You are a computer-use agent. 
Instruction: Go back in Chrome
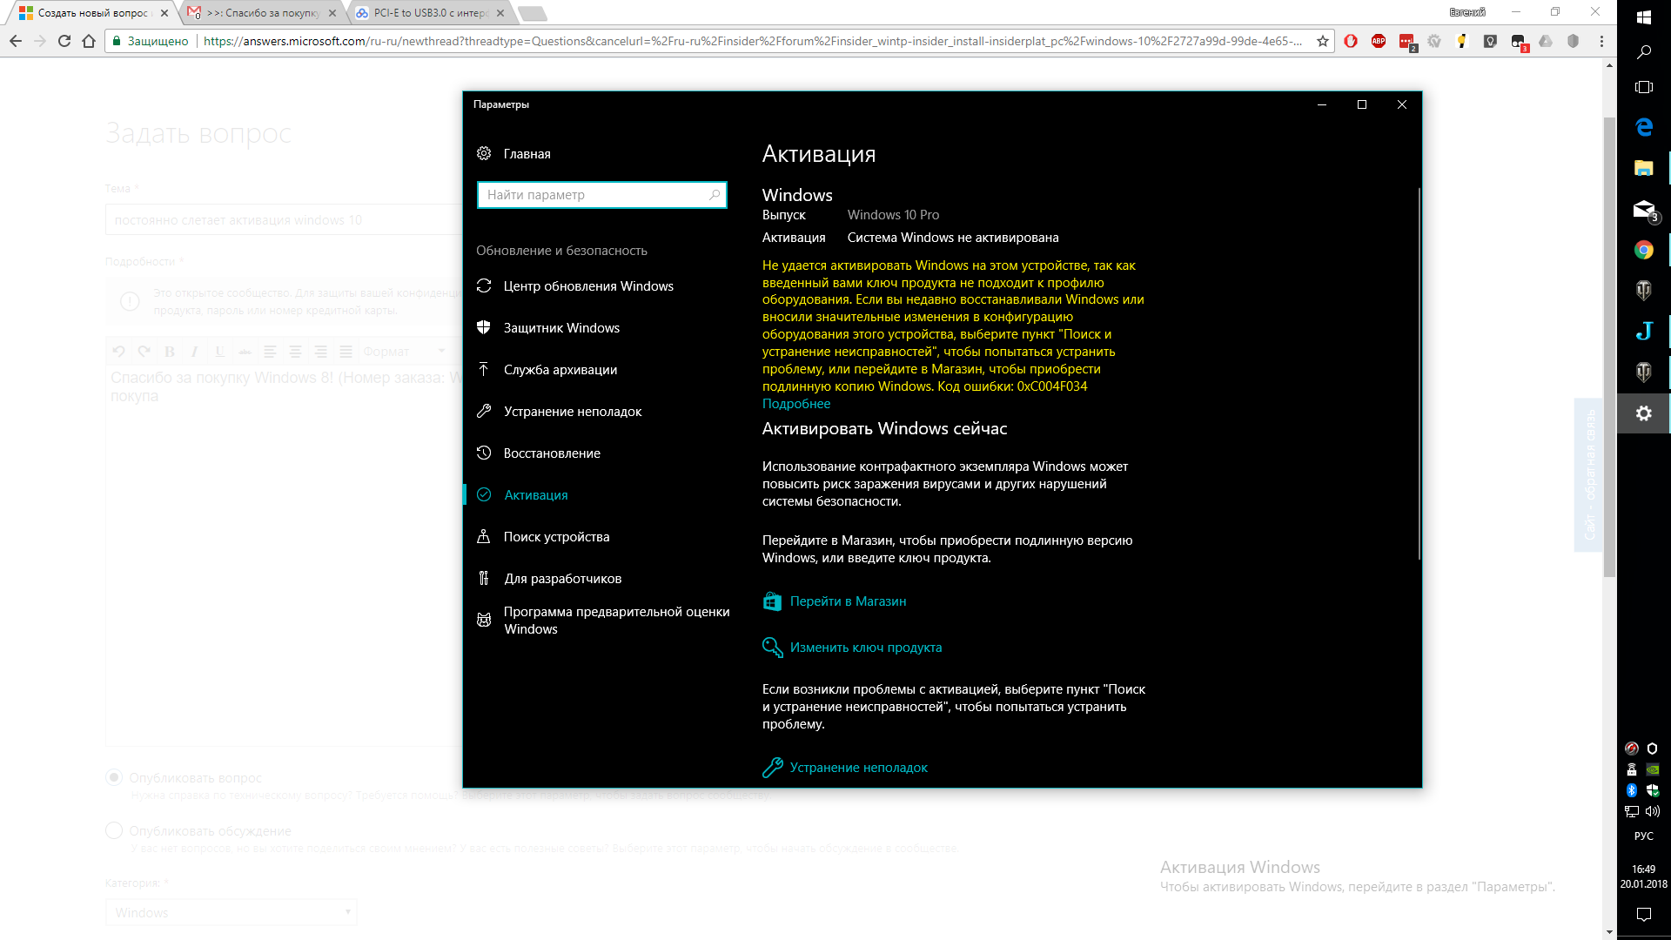click(x=16, y=41)
